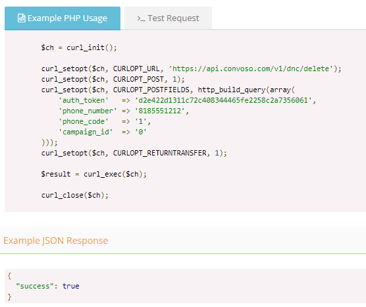
Task: Click the curl_init line of code
Action: coord(79,47)
